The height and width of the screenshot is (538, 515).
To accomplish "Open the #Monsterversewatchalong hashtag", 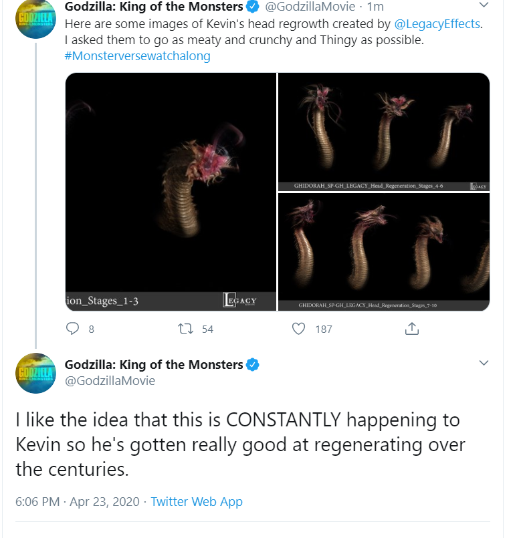I will click(x=137, y=55).
